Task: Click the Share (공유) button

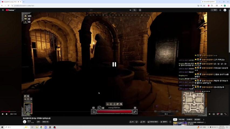Action: [143, 122]
